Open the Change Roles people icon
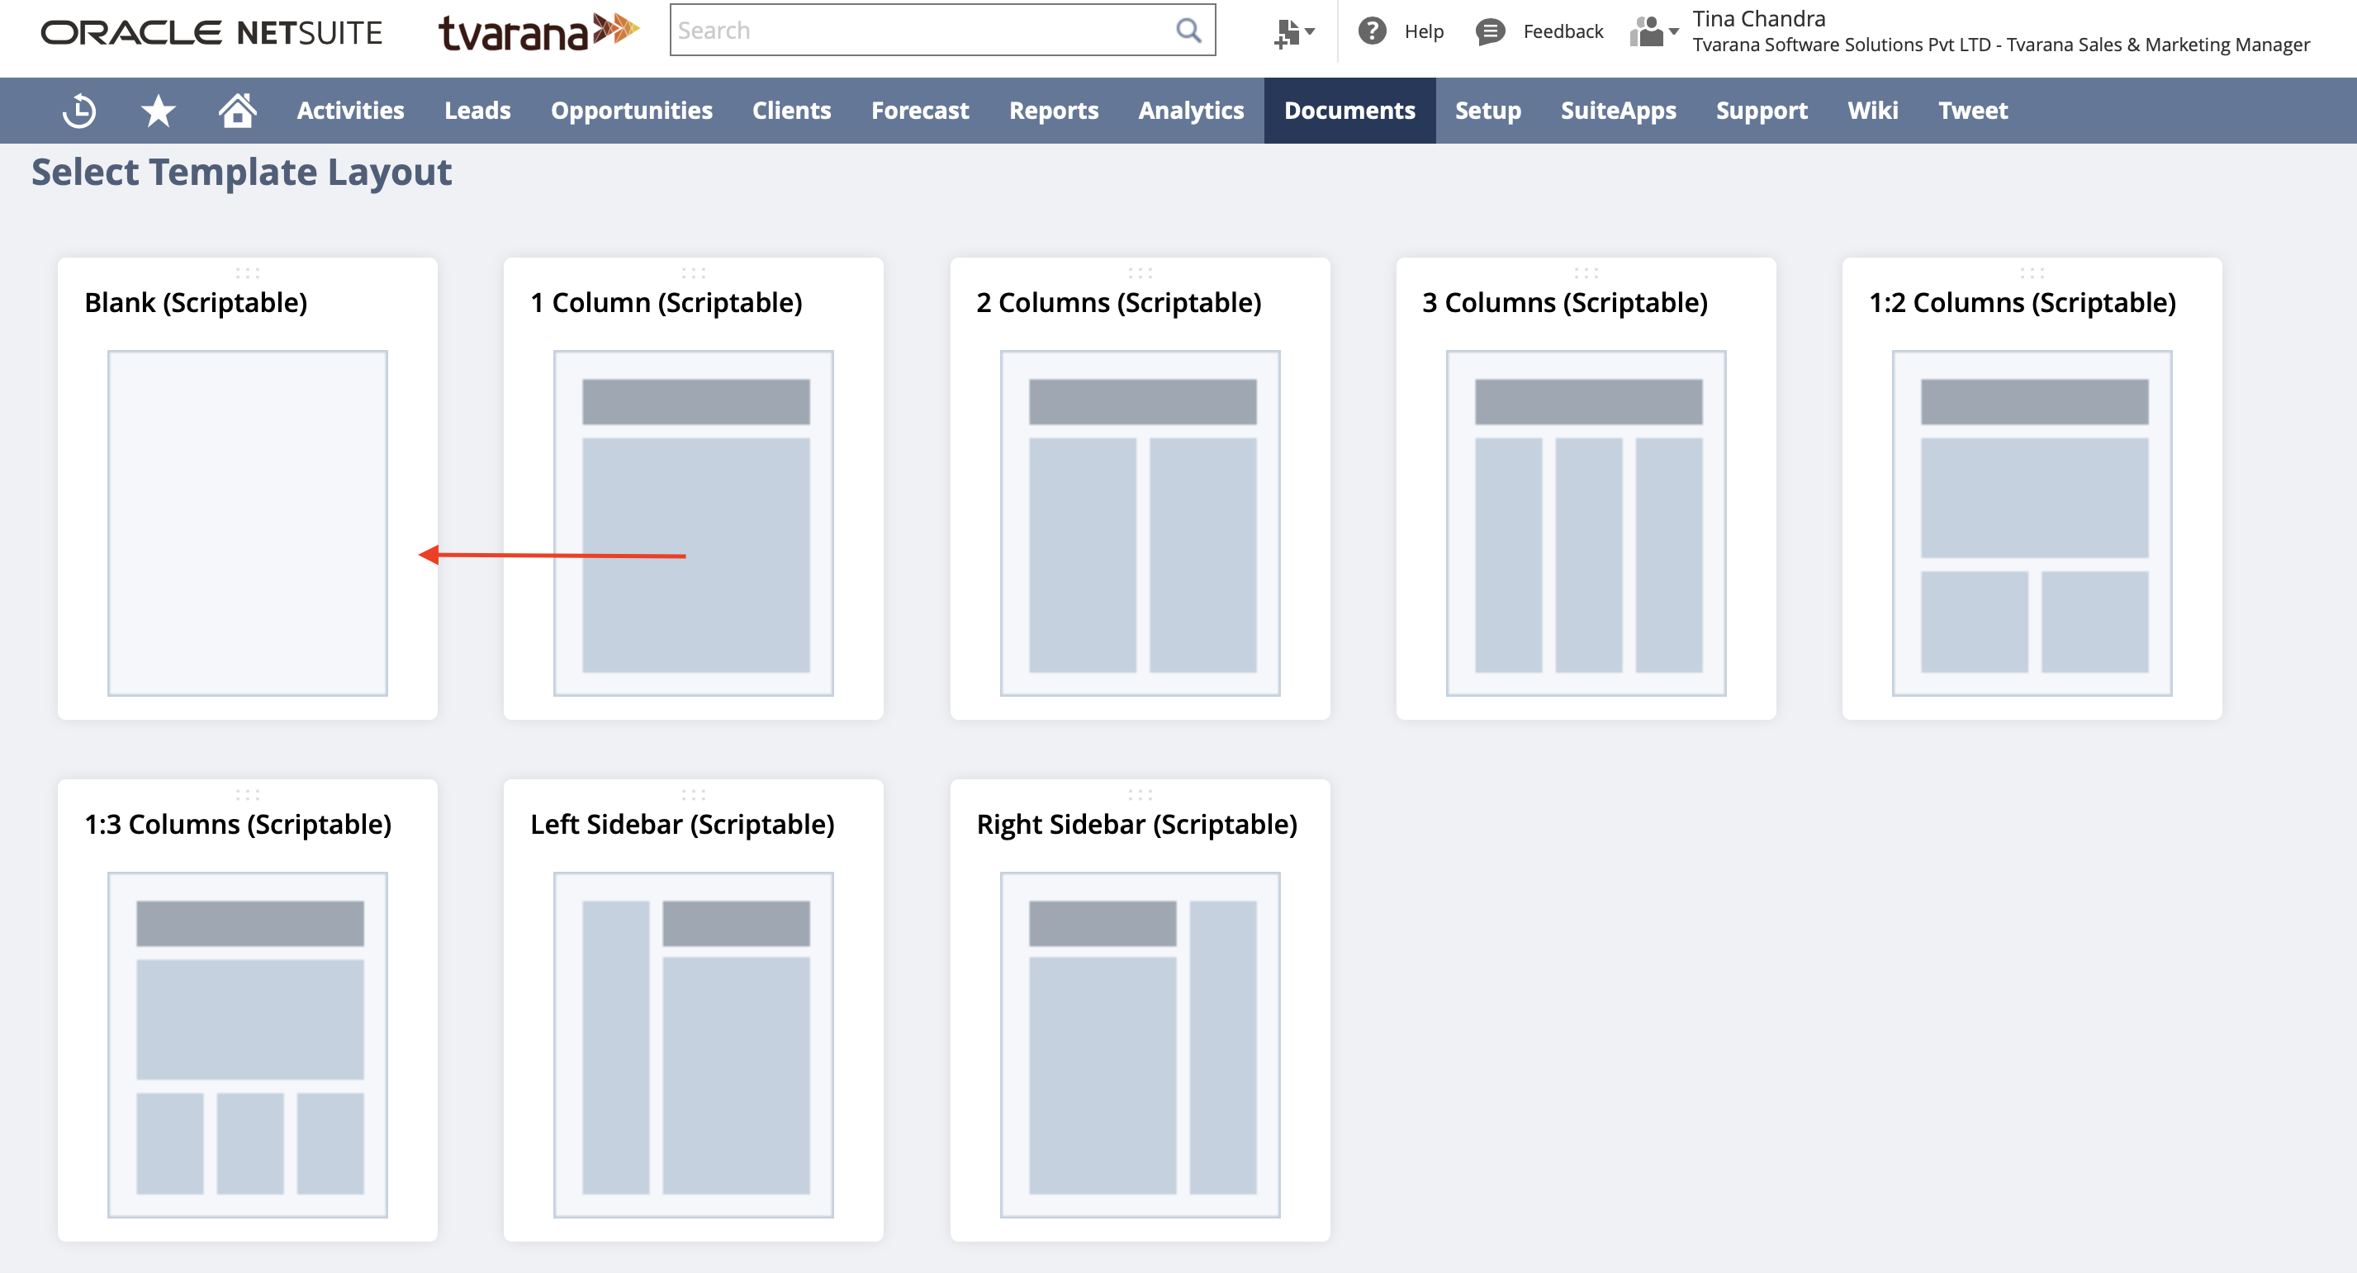The width and height of the screenshot is (2357, 1273). click(x=1653, y=32)
